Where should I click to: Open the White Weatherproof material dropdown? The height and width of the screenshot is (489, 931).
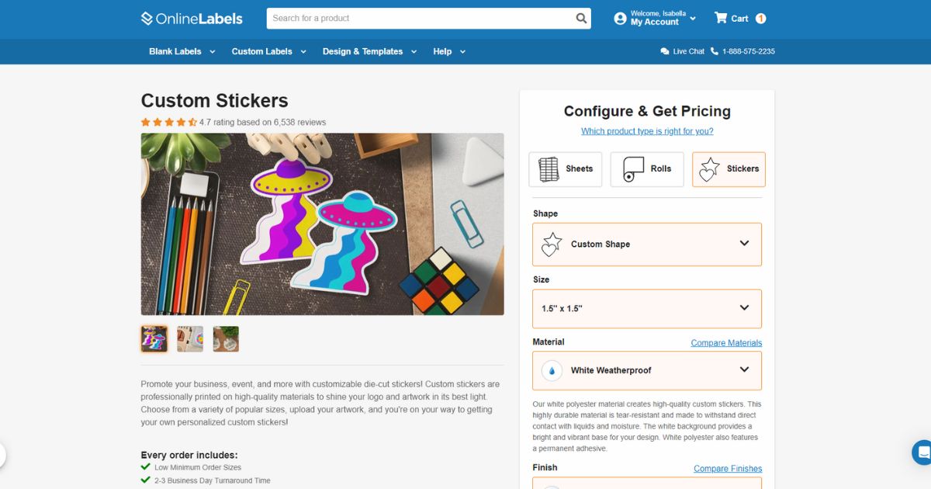(647, 370)
